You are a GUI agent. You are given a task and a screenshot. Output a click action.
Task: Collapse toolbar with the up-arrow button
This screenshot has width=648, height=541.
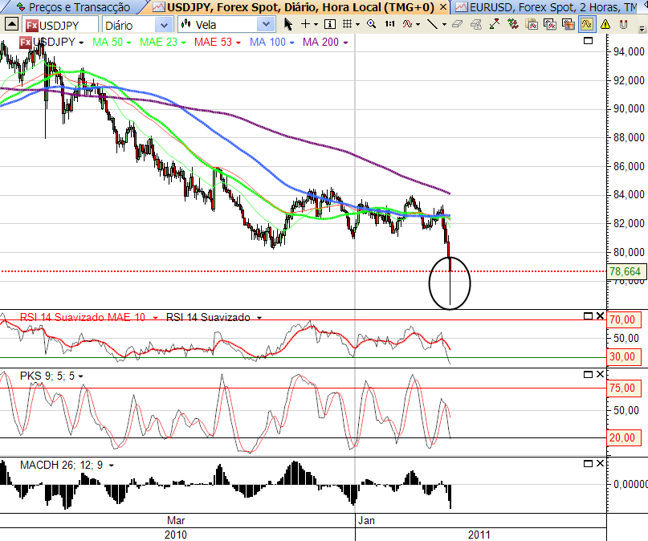tap(11, 24)
